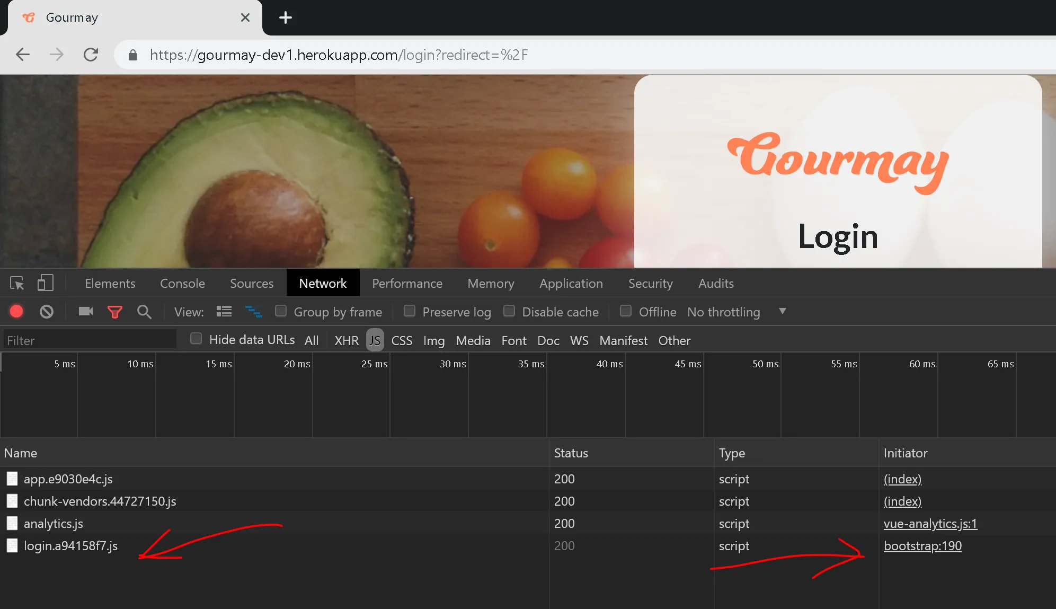Select the login.a94158f7.js request row
The width and height of the screenshot is (1056, 609).
tap(70, 546)
